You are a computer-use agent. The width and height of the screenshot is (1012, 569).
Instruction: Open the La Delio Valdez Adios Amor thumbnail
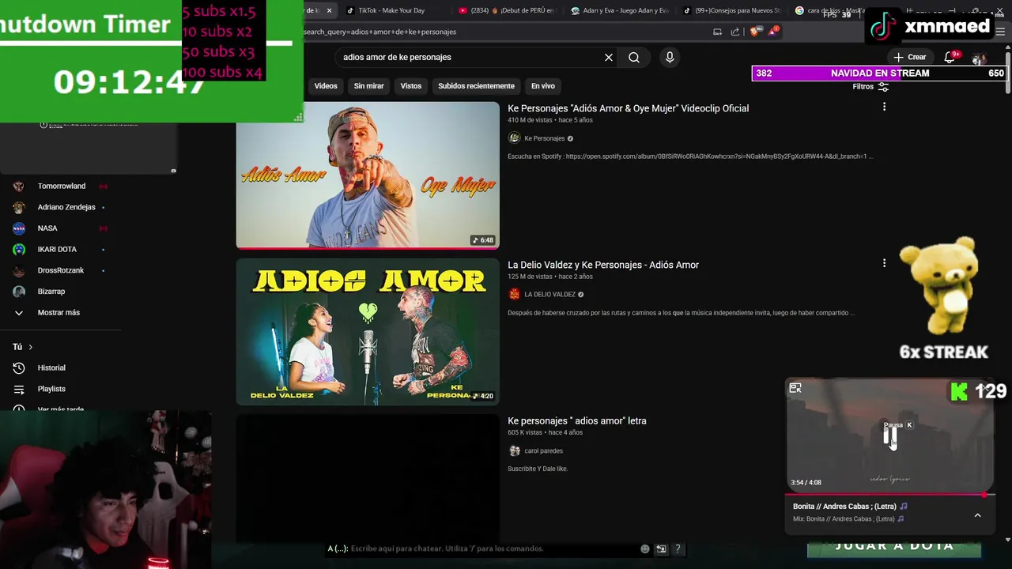pos(368,331)
